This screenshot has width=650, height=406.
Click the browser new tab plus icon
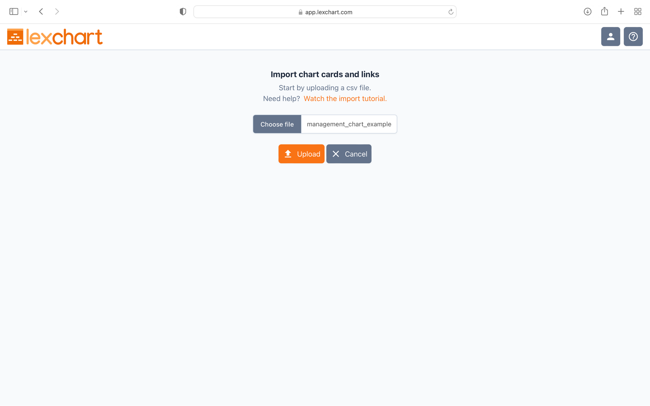pyautogui.click(x=621, y=12)
